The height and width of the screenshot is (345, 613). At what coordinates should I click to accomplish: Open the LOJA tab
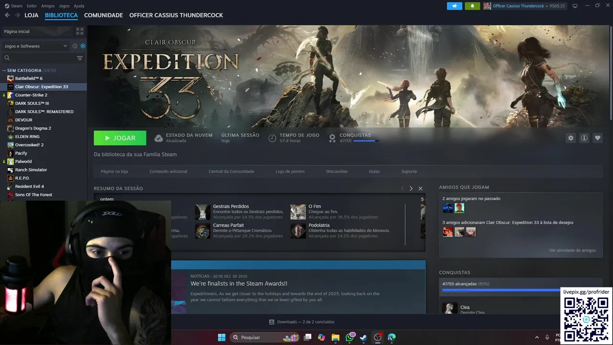31,15
